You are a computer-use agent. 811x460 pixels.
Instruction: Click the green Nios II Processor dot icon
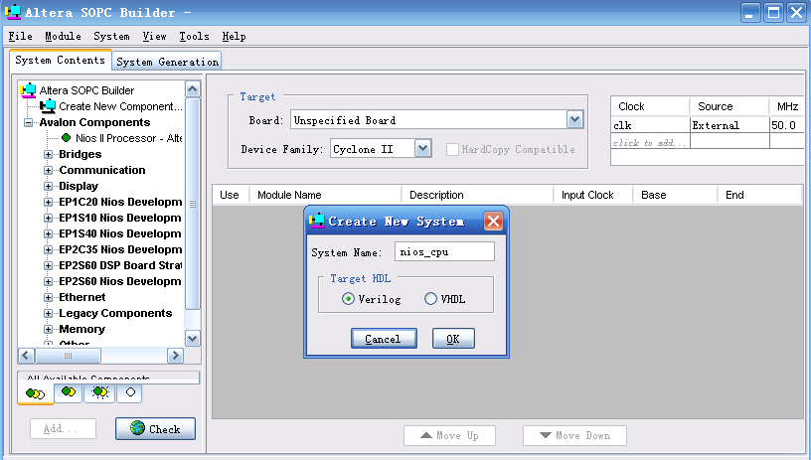click(67, 138)
